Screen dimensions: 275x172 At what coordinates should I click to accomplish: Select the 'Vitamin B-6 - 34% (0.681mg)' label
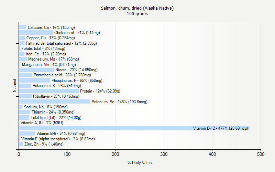61,133
